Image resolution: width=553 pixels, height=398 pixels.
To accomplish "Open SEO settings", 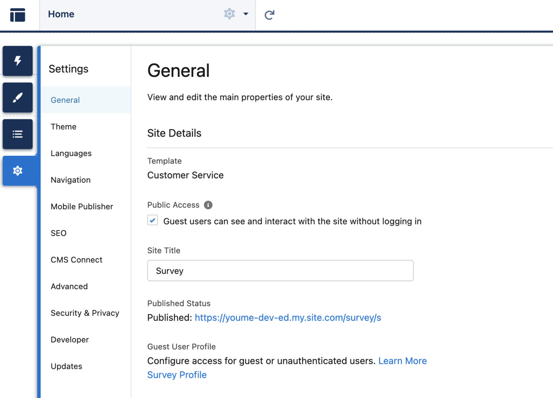I will pyautogui.click(x=58, y=233).
